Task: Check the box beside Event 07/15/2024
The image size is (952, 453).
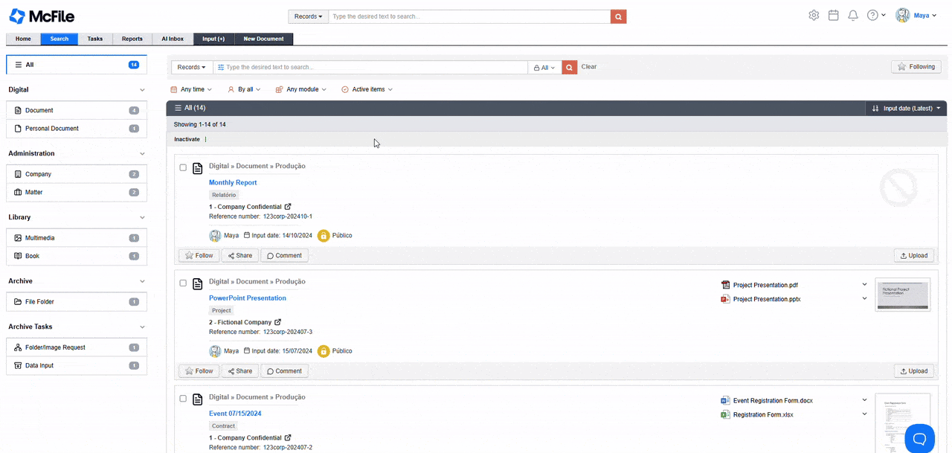Action: (x=183, y=399)
